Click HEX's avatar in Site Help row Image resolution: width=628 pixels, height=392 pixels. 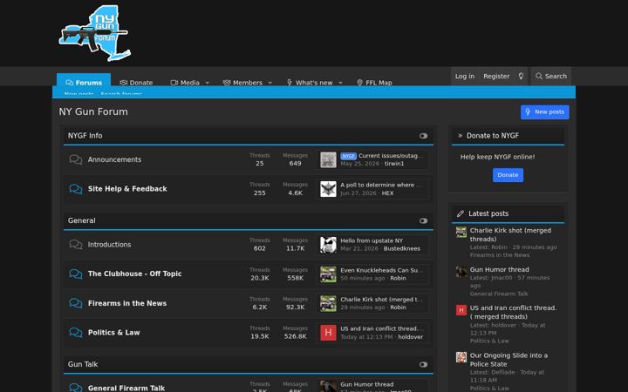pyautogui.click(x=328, y=189)
